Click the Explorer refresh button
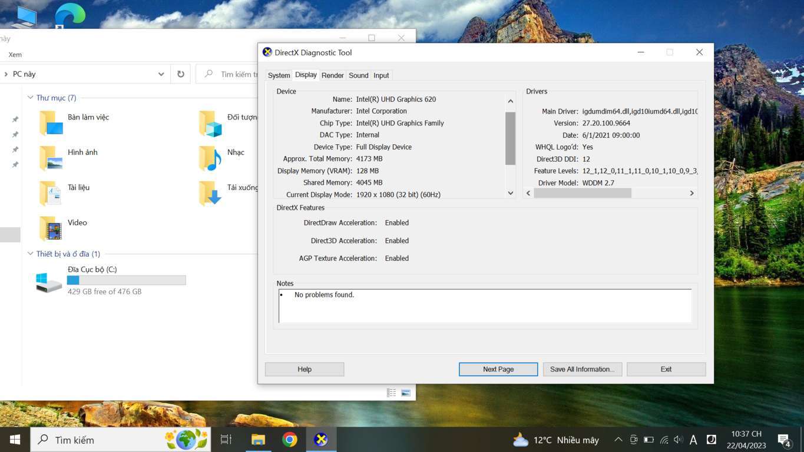The image size is (804, 452). click(181, 74)
